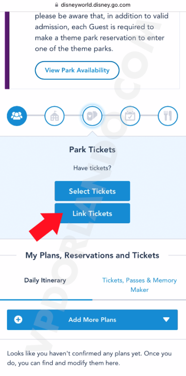Click the disneyworld.disney.go.com address bar
The width and height of the screenshot is (186, 376).
point(93,5)
